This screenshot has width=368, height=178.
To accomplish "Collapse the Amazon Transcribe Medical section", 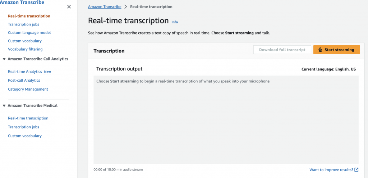I will click(x=4, y=106).
